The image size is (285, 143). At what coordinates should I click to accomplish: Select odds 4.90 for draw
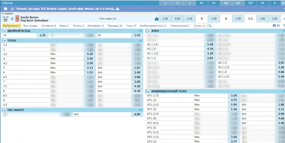177,18
